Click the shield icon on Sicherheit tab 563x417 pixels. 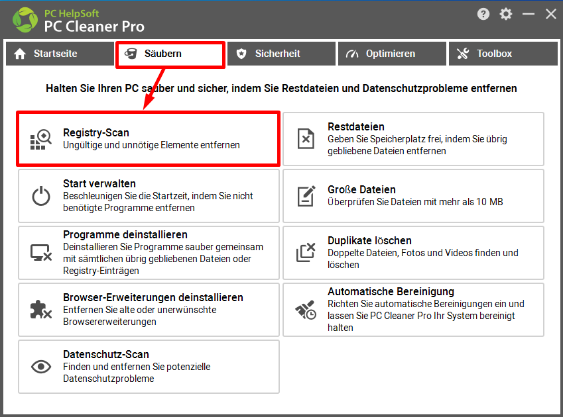pyautogui.click(x=241, y=54)
